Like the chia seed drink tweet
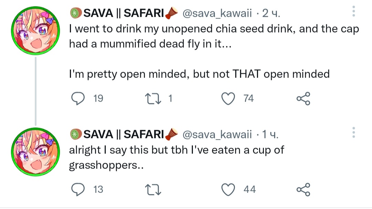This screenshot has height=209, width=372. click(228, 99)
